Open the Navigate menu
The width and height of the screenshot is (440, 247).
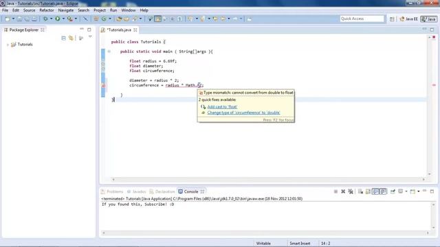(x=66, y=10)
